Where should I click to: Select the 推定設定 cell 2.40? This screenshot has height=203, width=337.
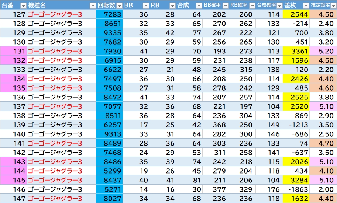pos(323,23)
